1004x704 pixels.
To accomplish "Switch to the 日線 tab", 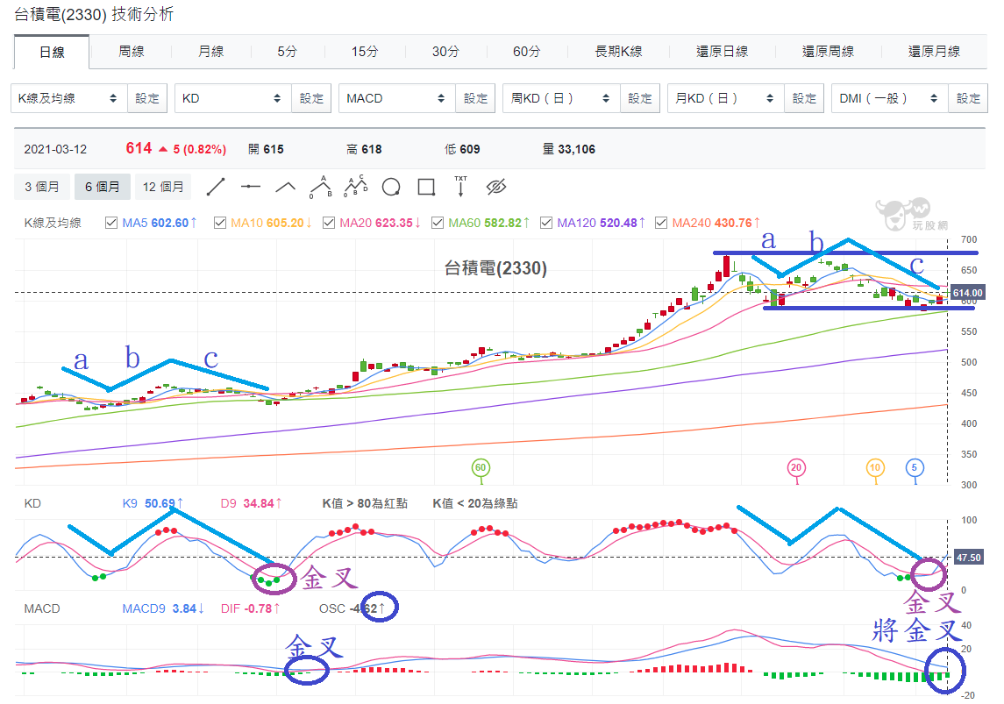I will point(52,53).
